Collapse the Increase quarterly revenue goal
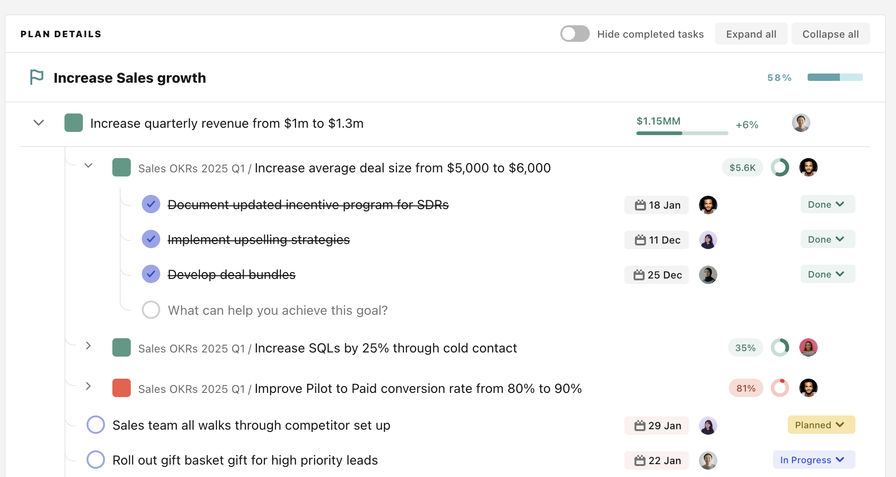The image size is (896, 477). [39, 123]
